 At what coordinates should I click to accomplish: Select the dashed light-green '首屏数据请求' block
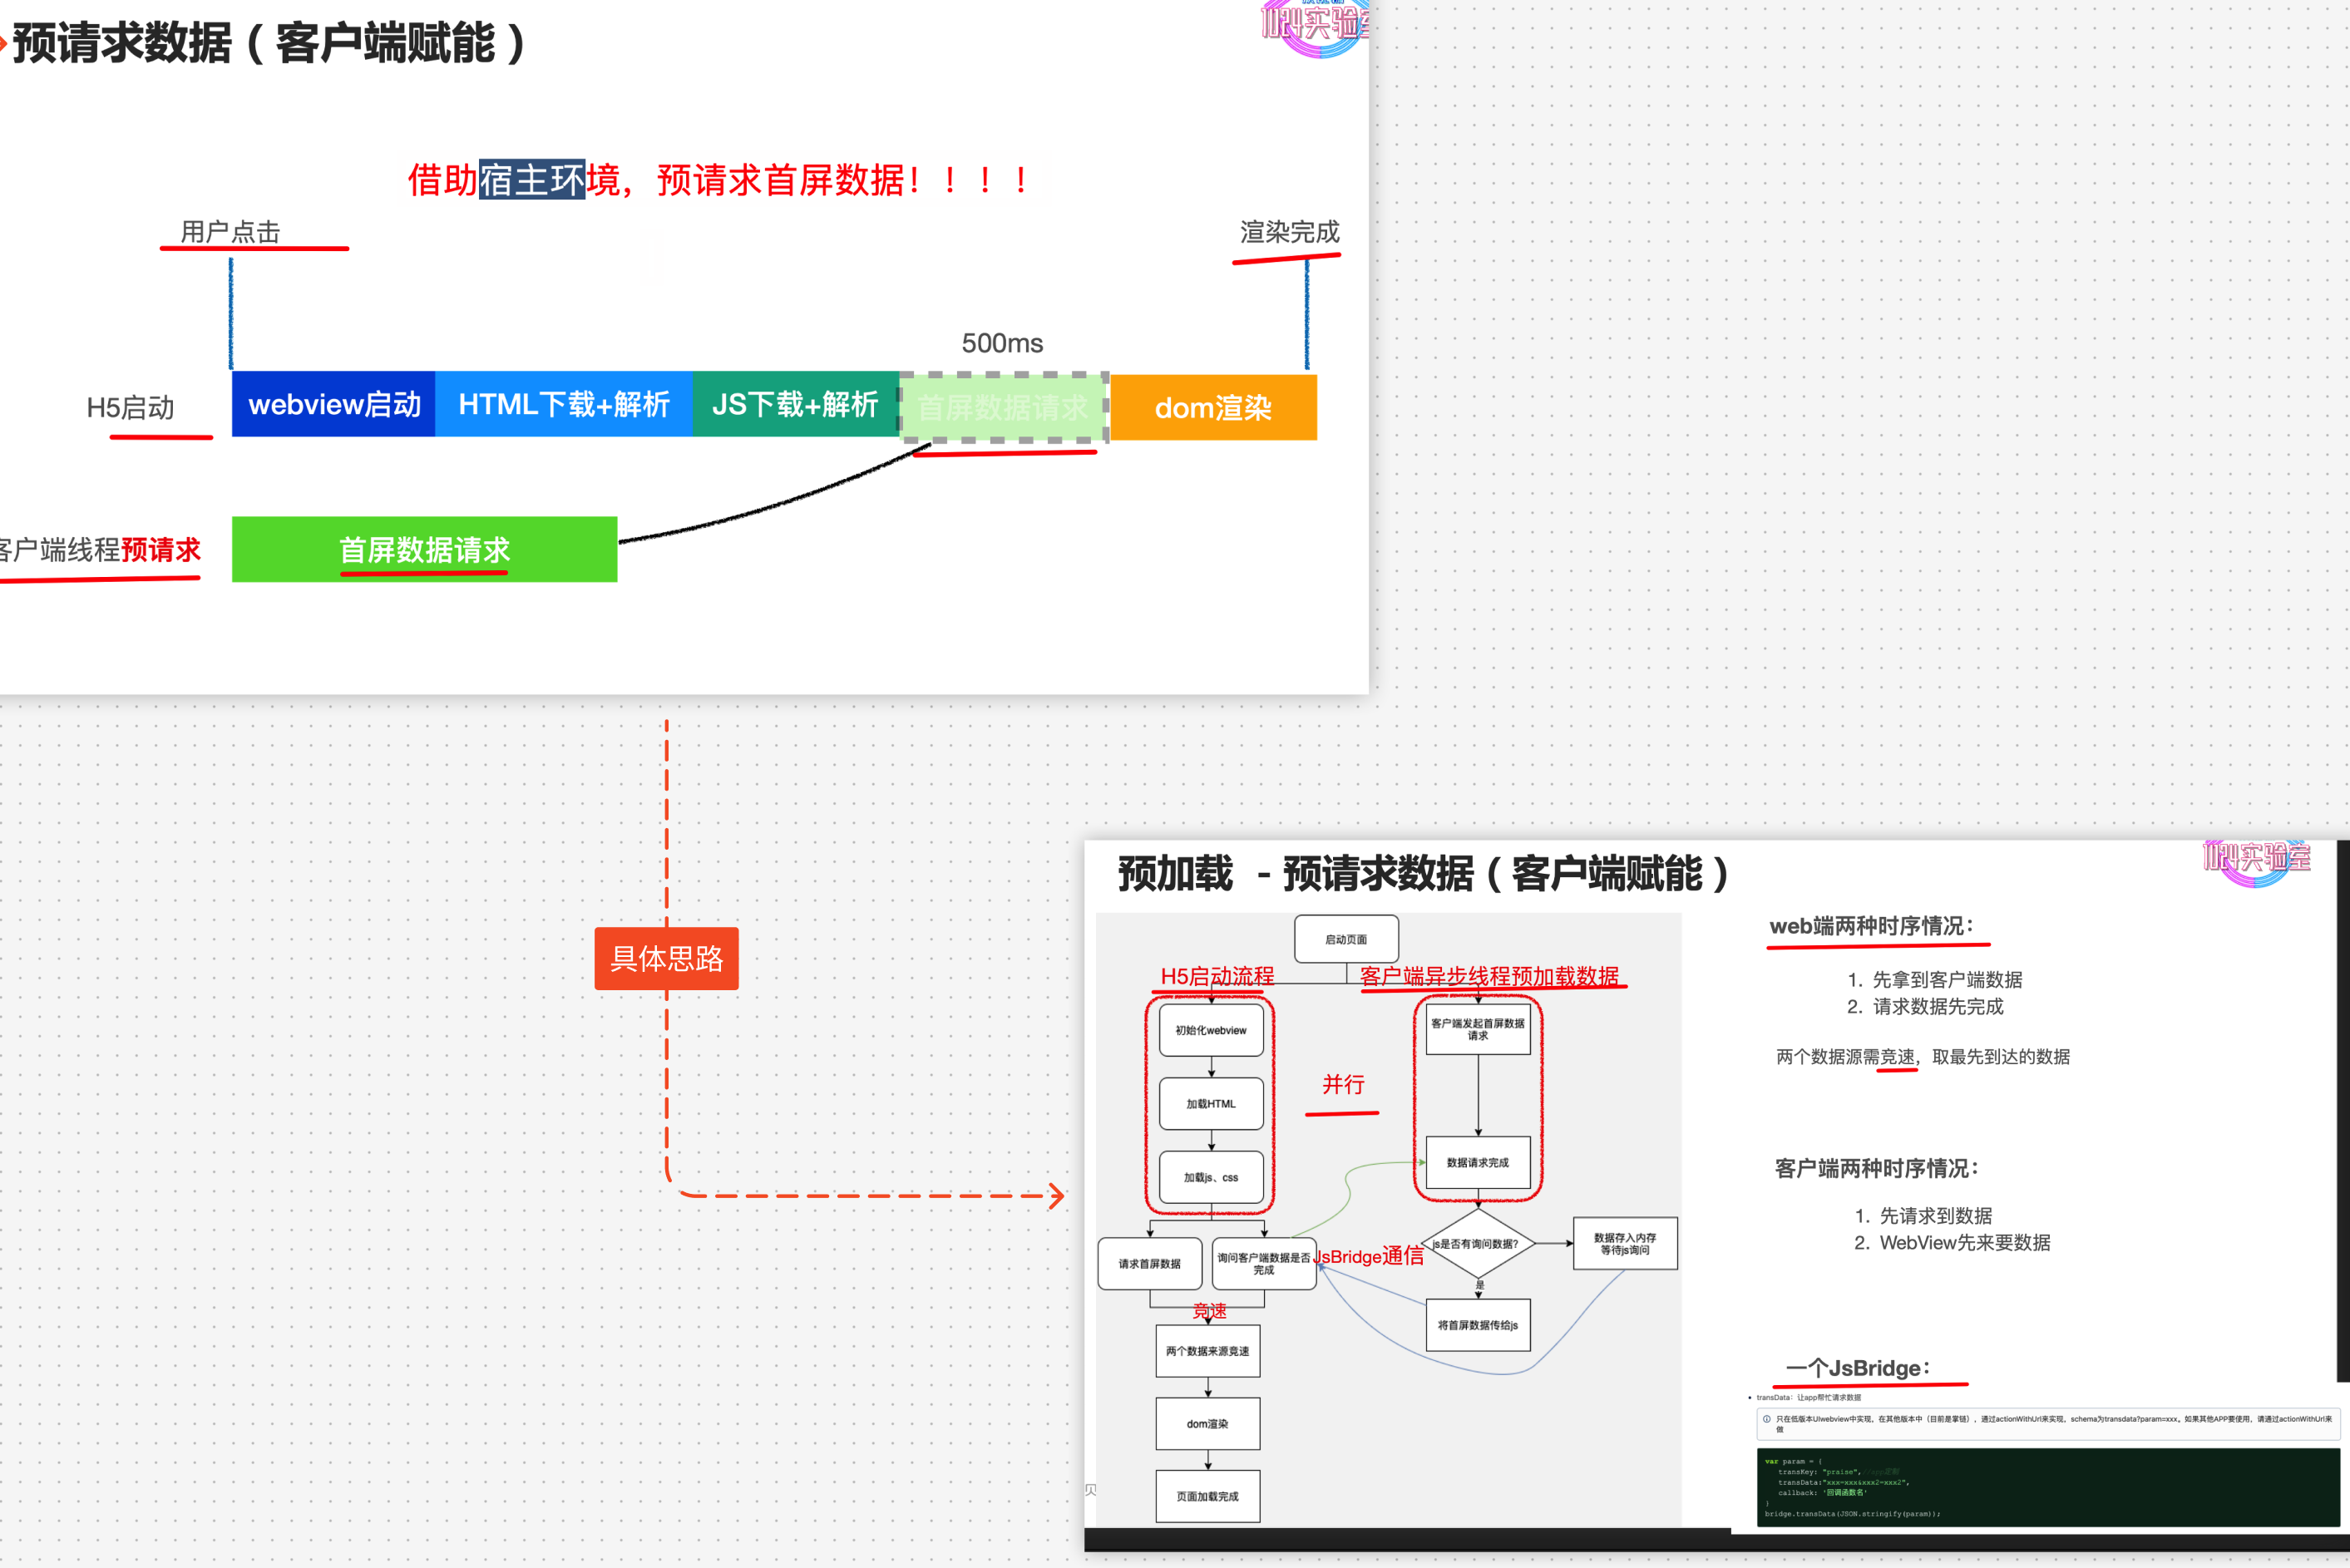(1004, 407)
